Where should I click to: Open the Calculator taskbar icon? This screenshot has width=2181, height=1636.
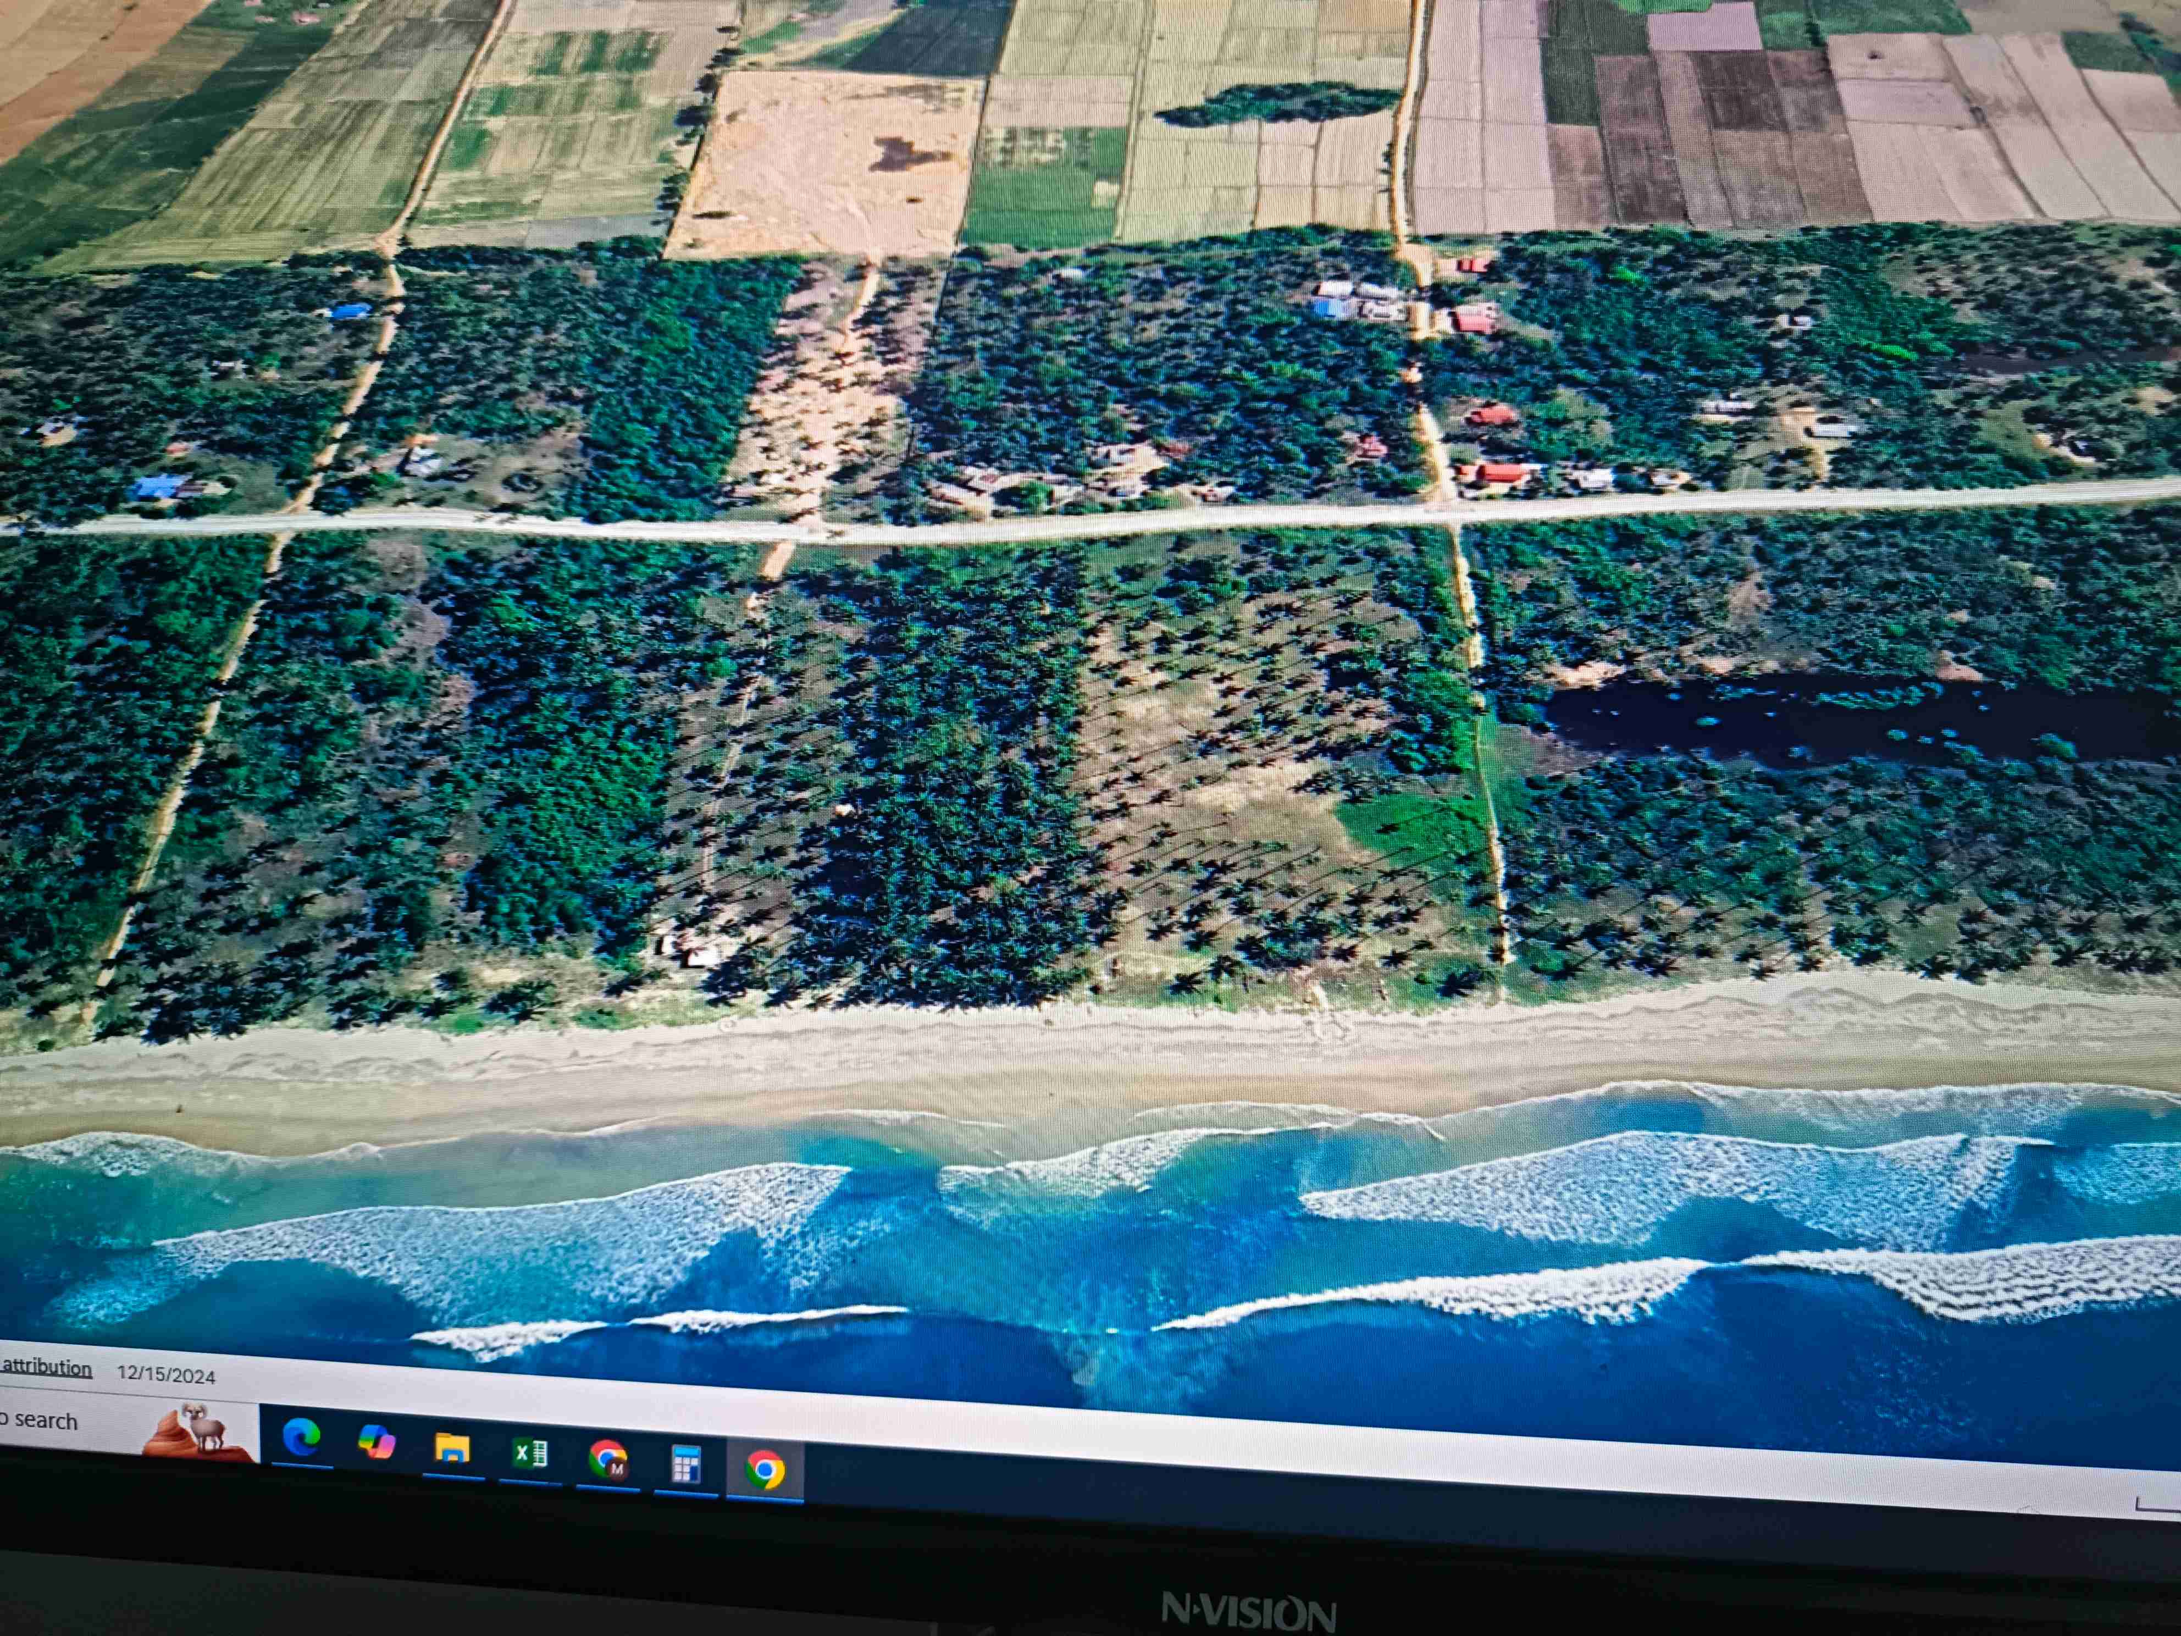[685, 1464]
